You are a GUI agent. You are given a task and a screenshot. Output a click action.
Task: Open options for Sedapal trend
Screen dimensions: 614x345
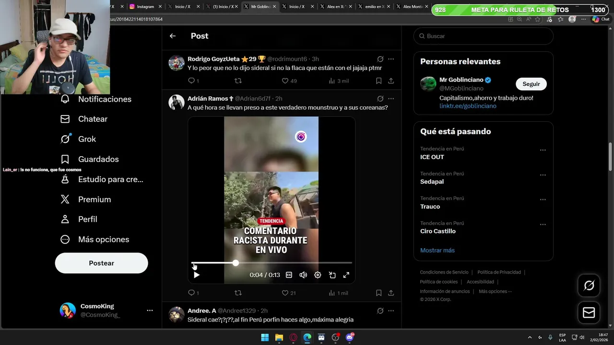[543, 175]
